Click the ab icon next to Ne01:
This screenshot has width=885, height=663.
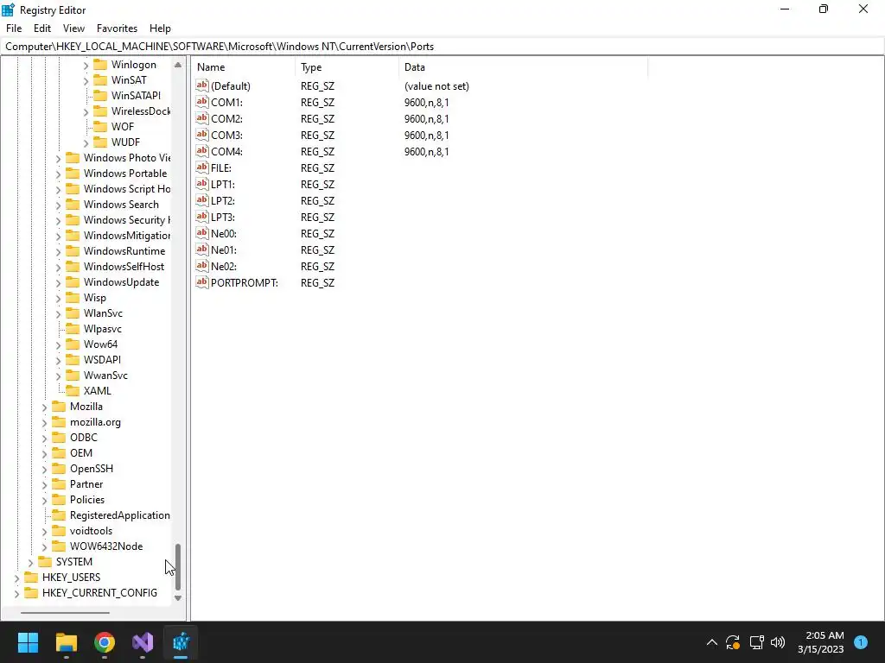202,249
